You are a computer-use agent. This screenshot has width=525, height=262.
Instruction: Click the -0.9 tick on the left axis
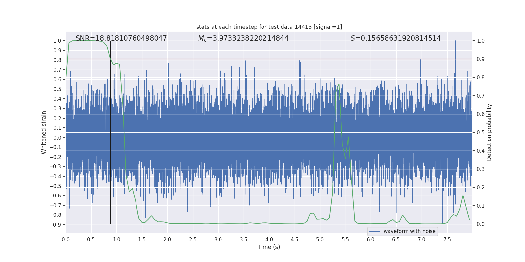click(x=55, y=225)
